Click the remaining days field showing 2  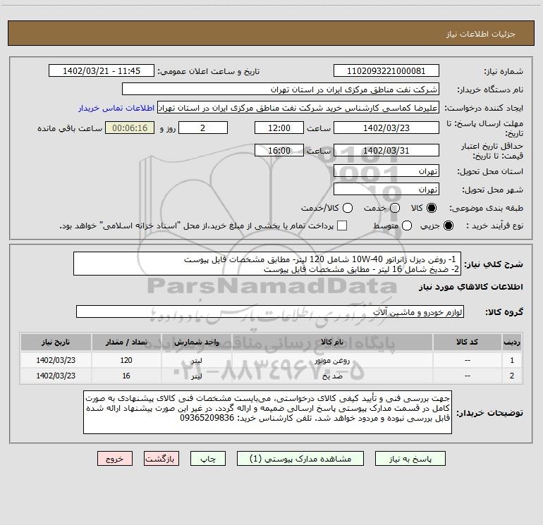pos(203,128)
